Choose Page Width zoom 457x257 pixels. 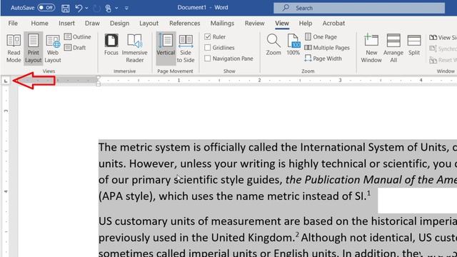pyautogui.click(x=323, y=59)
